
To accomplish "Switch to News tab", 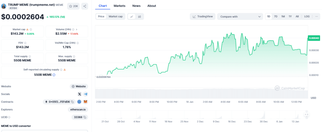I will tap(136, 6).
